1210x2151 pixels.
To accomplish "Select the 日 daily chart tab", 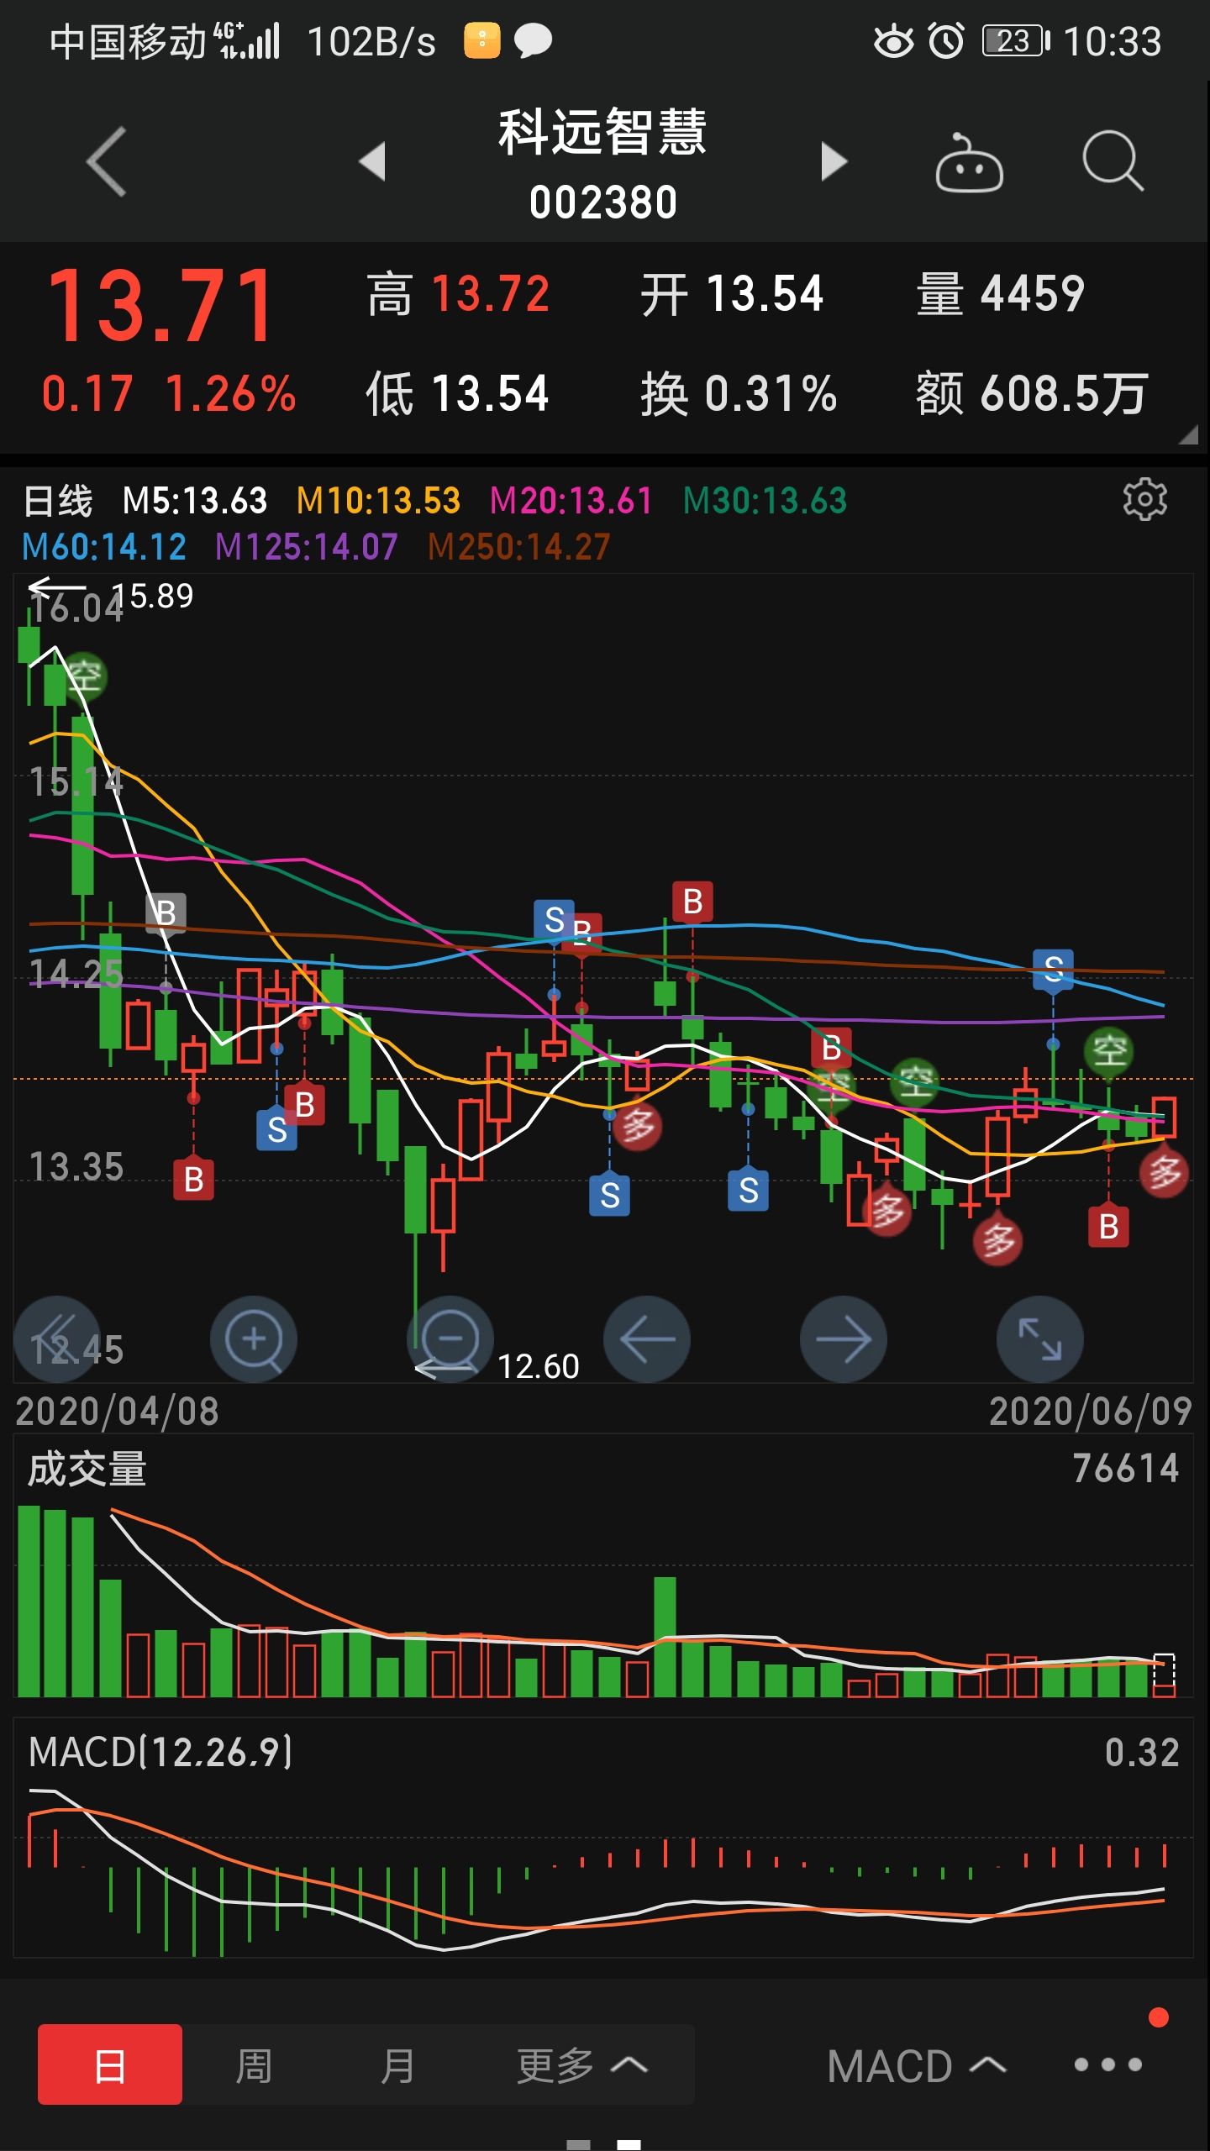I will click(x=110, y=2064).
